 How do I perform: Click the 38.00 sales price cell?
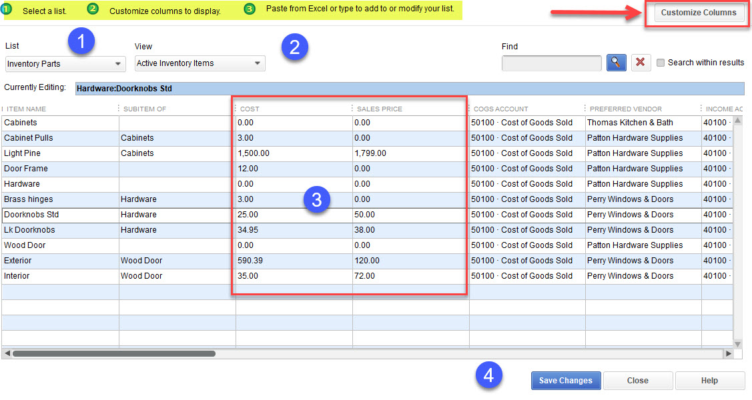tap(410, 230)
